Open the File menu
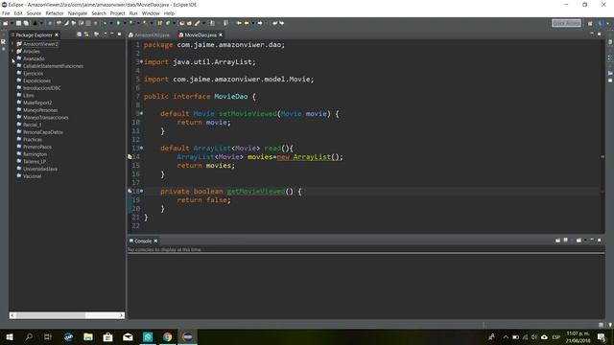This screenshot has height=345, width=614. tap(6, 13)
